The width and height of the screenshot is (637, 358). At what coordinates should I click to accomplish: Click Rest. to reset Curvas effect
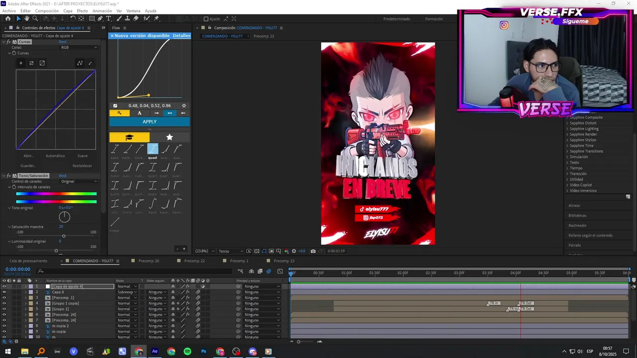(63, 42)
